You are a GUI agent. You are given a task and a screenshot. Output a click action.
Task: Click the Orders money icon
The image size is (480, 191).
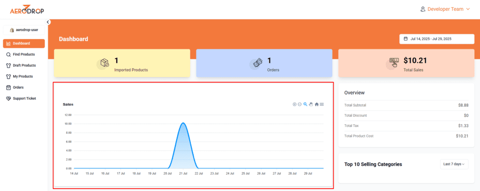[x=257, y=63]
